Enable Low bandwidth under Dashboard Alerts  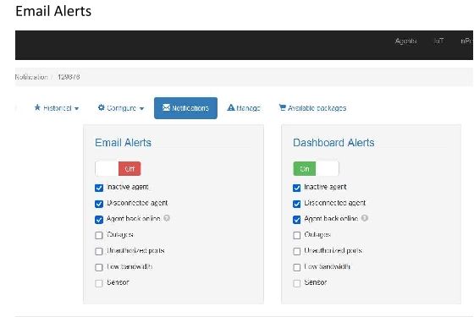coord(297,267)
